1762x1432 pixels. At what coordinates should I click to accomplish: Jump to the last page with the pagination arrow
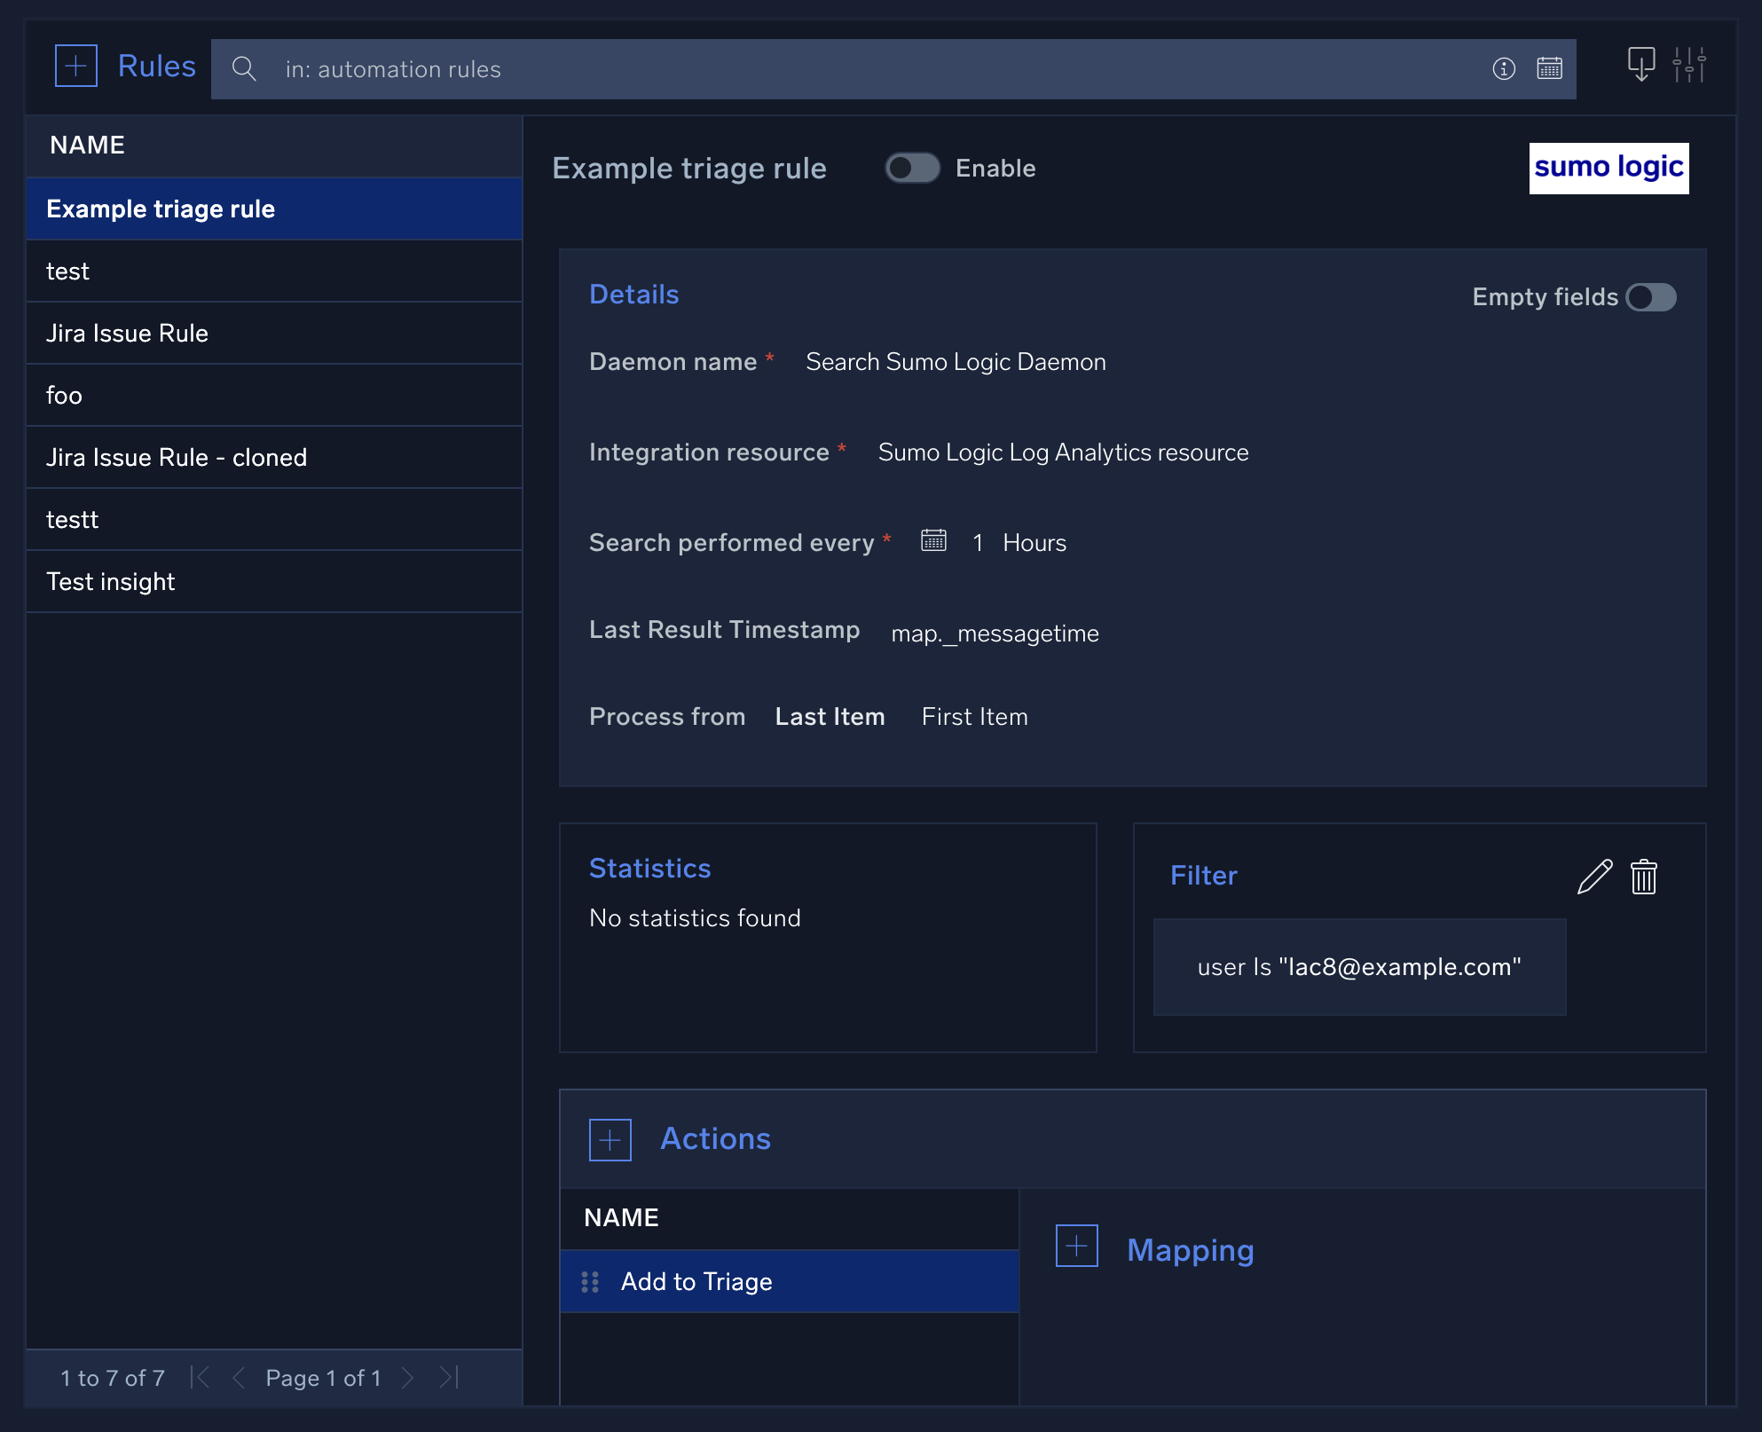449,1378
